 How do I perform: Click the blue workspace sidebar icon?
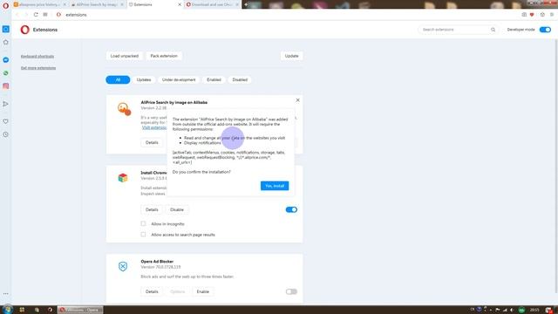pos(6,29)
